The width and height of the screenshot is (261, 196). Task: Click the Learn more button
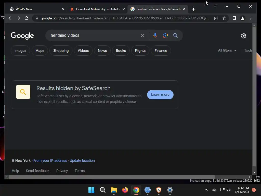[x=160, y=94]
